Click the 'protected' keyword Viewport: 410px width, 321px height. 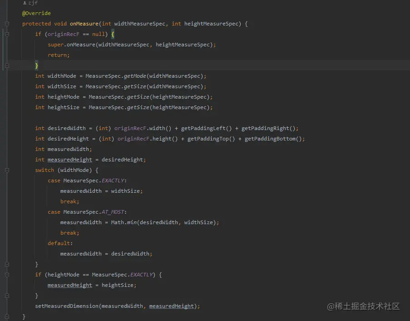point(36,24)
